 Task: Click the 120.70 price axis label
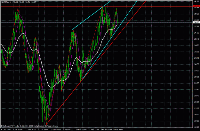196,115
